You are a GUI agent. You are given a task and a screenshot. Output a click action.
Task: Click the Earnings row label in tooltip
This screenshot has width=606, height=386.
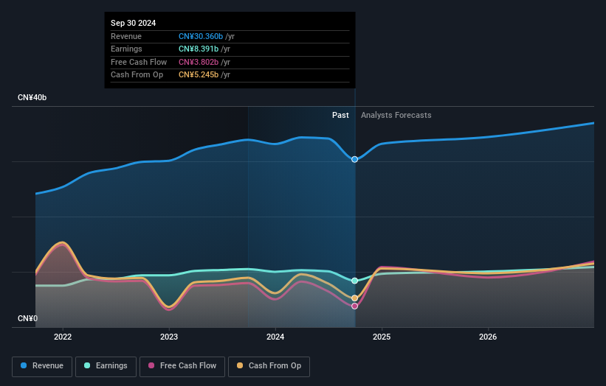(126, 49)
